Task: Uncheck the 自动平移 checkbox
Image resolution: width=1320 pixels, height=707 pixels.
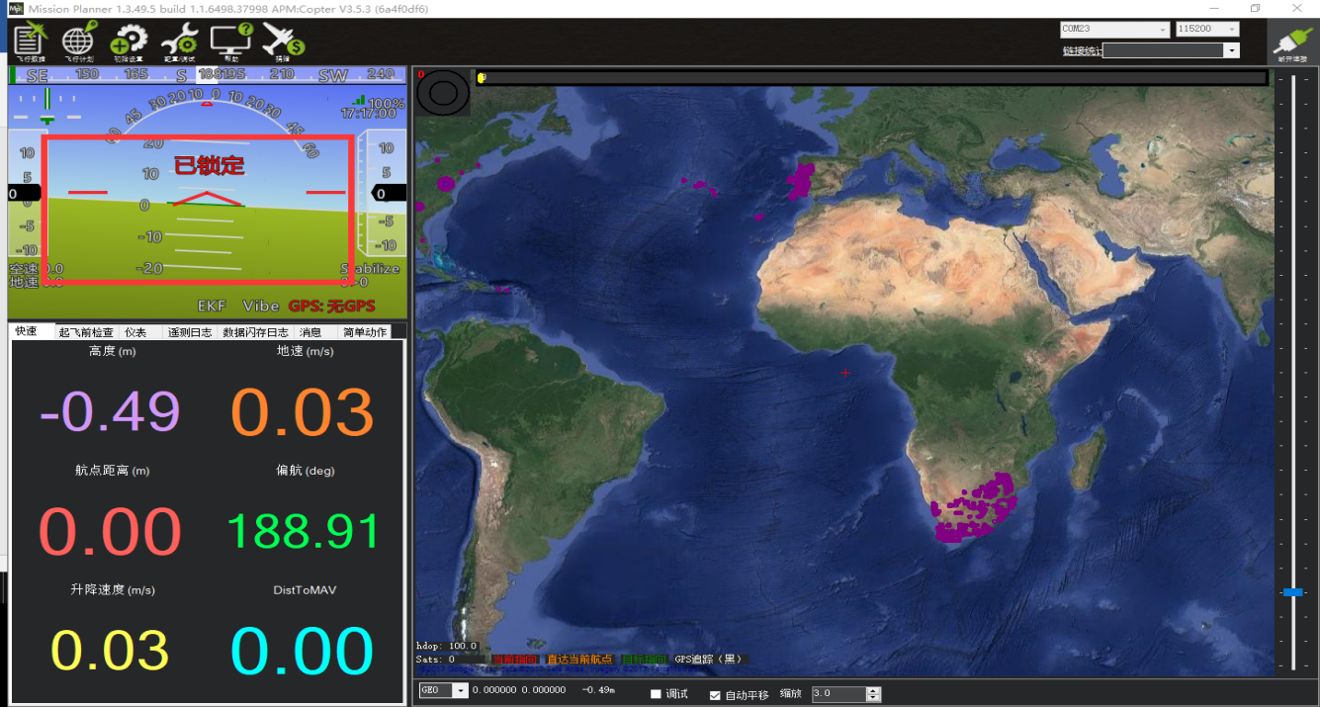Action: tap(715, 694)
